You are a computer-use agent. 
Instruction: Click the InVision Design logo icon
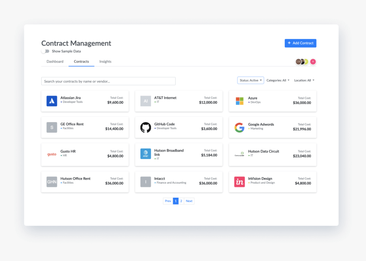[x=240, y=182]
